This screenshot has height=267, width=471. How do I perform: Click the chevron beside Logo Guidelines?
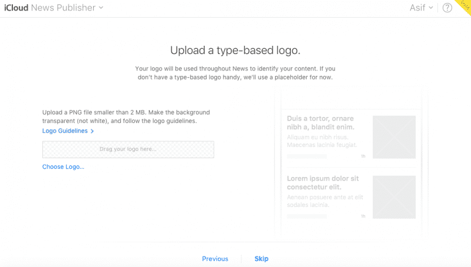pyautogui.click(x=92, y=131)
